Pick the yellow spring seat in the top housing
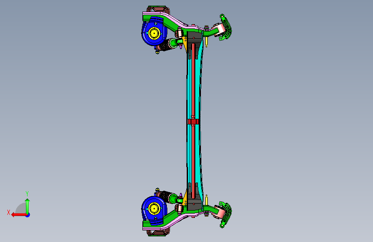Image resolution: width=373 pixels, height=242 pixels. [154, 33]
